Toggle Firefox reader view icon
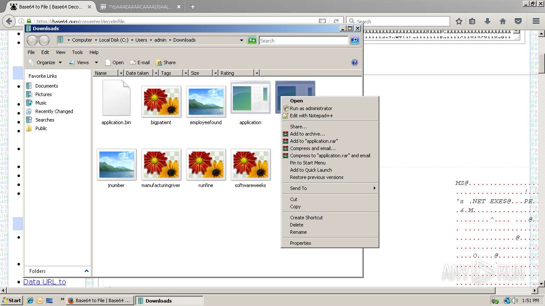This screenshot has width=545, height=306. [x=322, y=21]
